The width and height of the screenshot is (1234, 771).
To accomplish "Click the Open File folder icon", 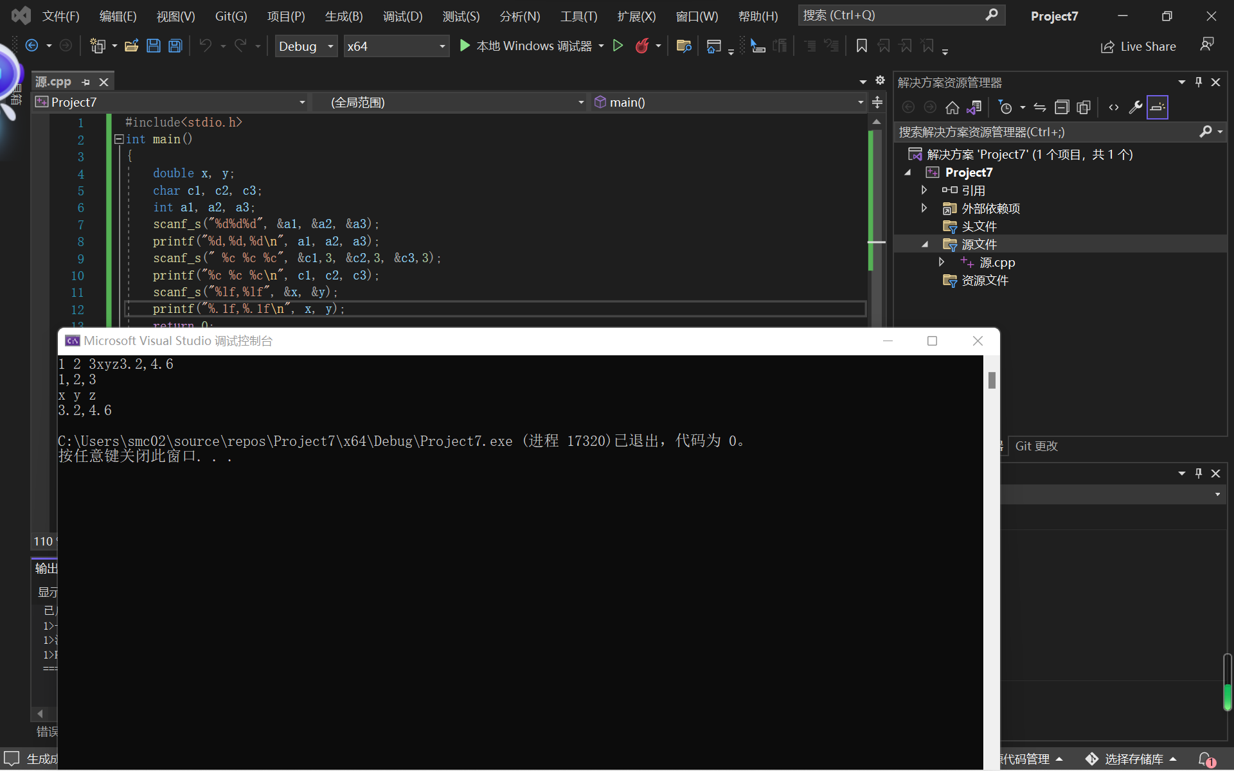I will tap(132, 46).
